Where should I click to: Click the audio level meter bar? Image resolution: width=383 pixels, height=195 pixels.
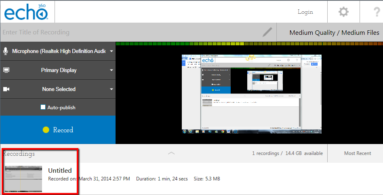[x=249, y=44]
